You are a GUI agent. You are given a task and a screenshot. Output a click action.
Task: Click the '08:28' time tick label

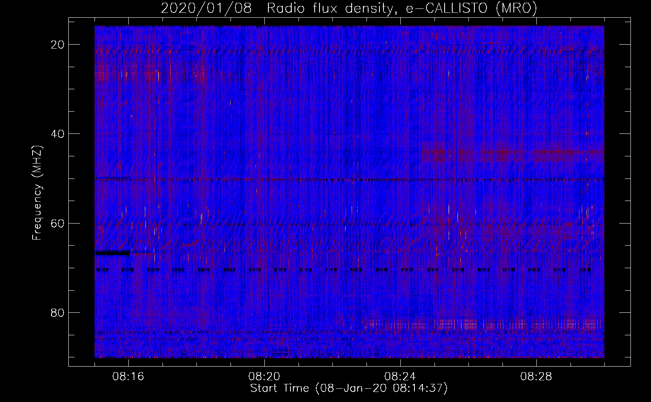pos(536,376)
